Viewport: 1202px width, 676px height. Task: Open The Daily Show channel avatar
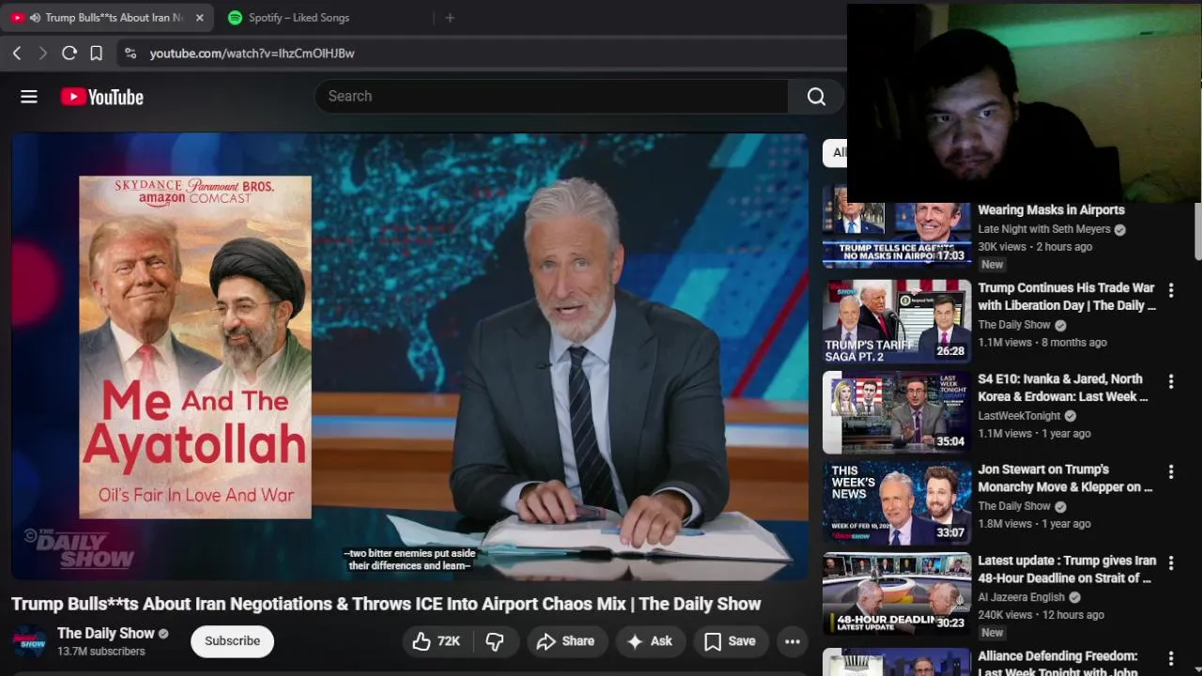[x=29, y=641]
